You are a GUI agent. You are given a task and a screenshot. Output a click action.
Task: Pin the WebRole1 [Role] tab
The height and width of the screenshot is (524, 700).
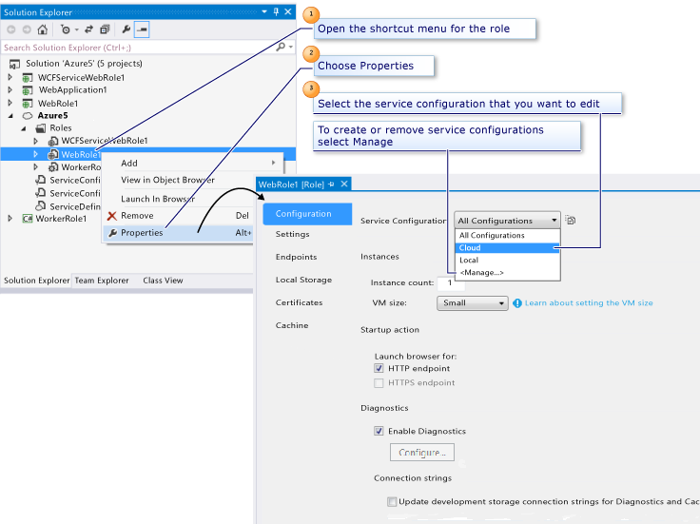pyautogui.click(x=331, y=184)
